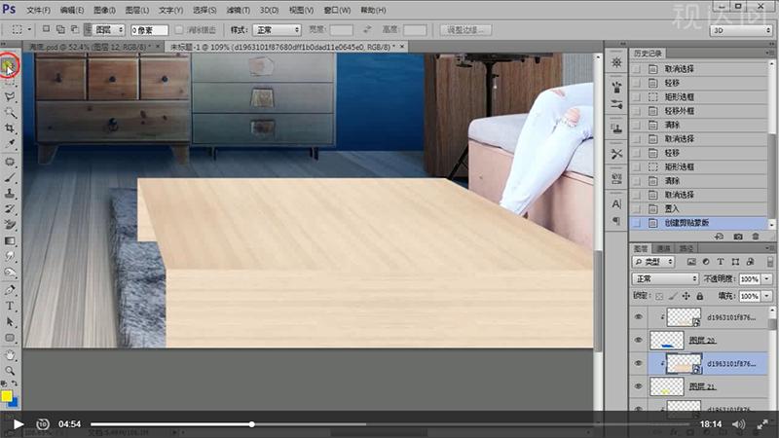Open the Paragraph panel icon
Screen dimensions: 779x438
616,221
